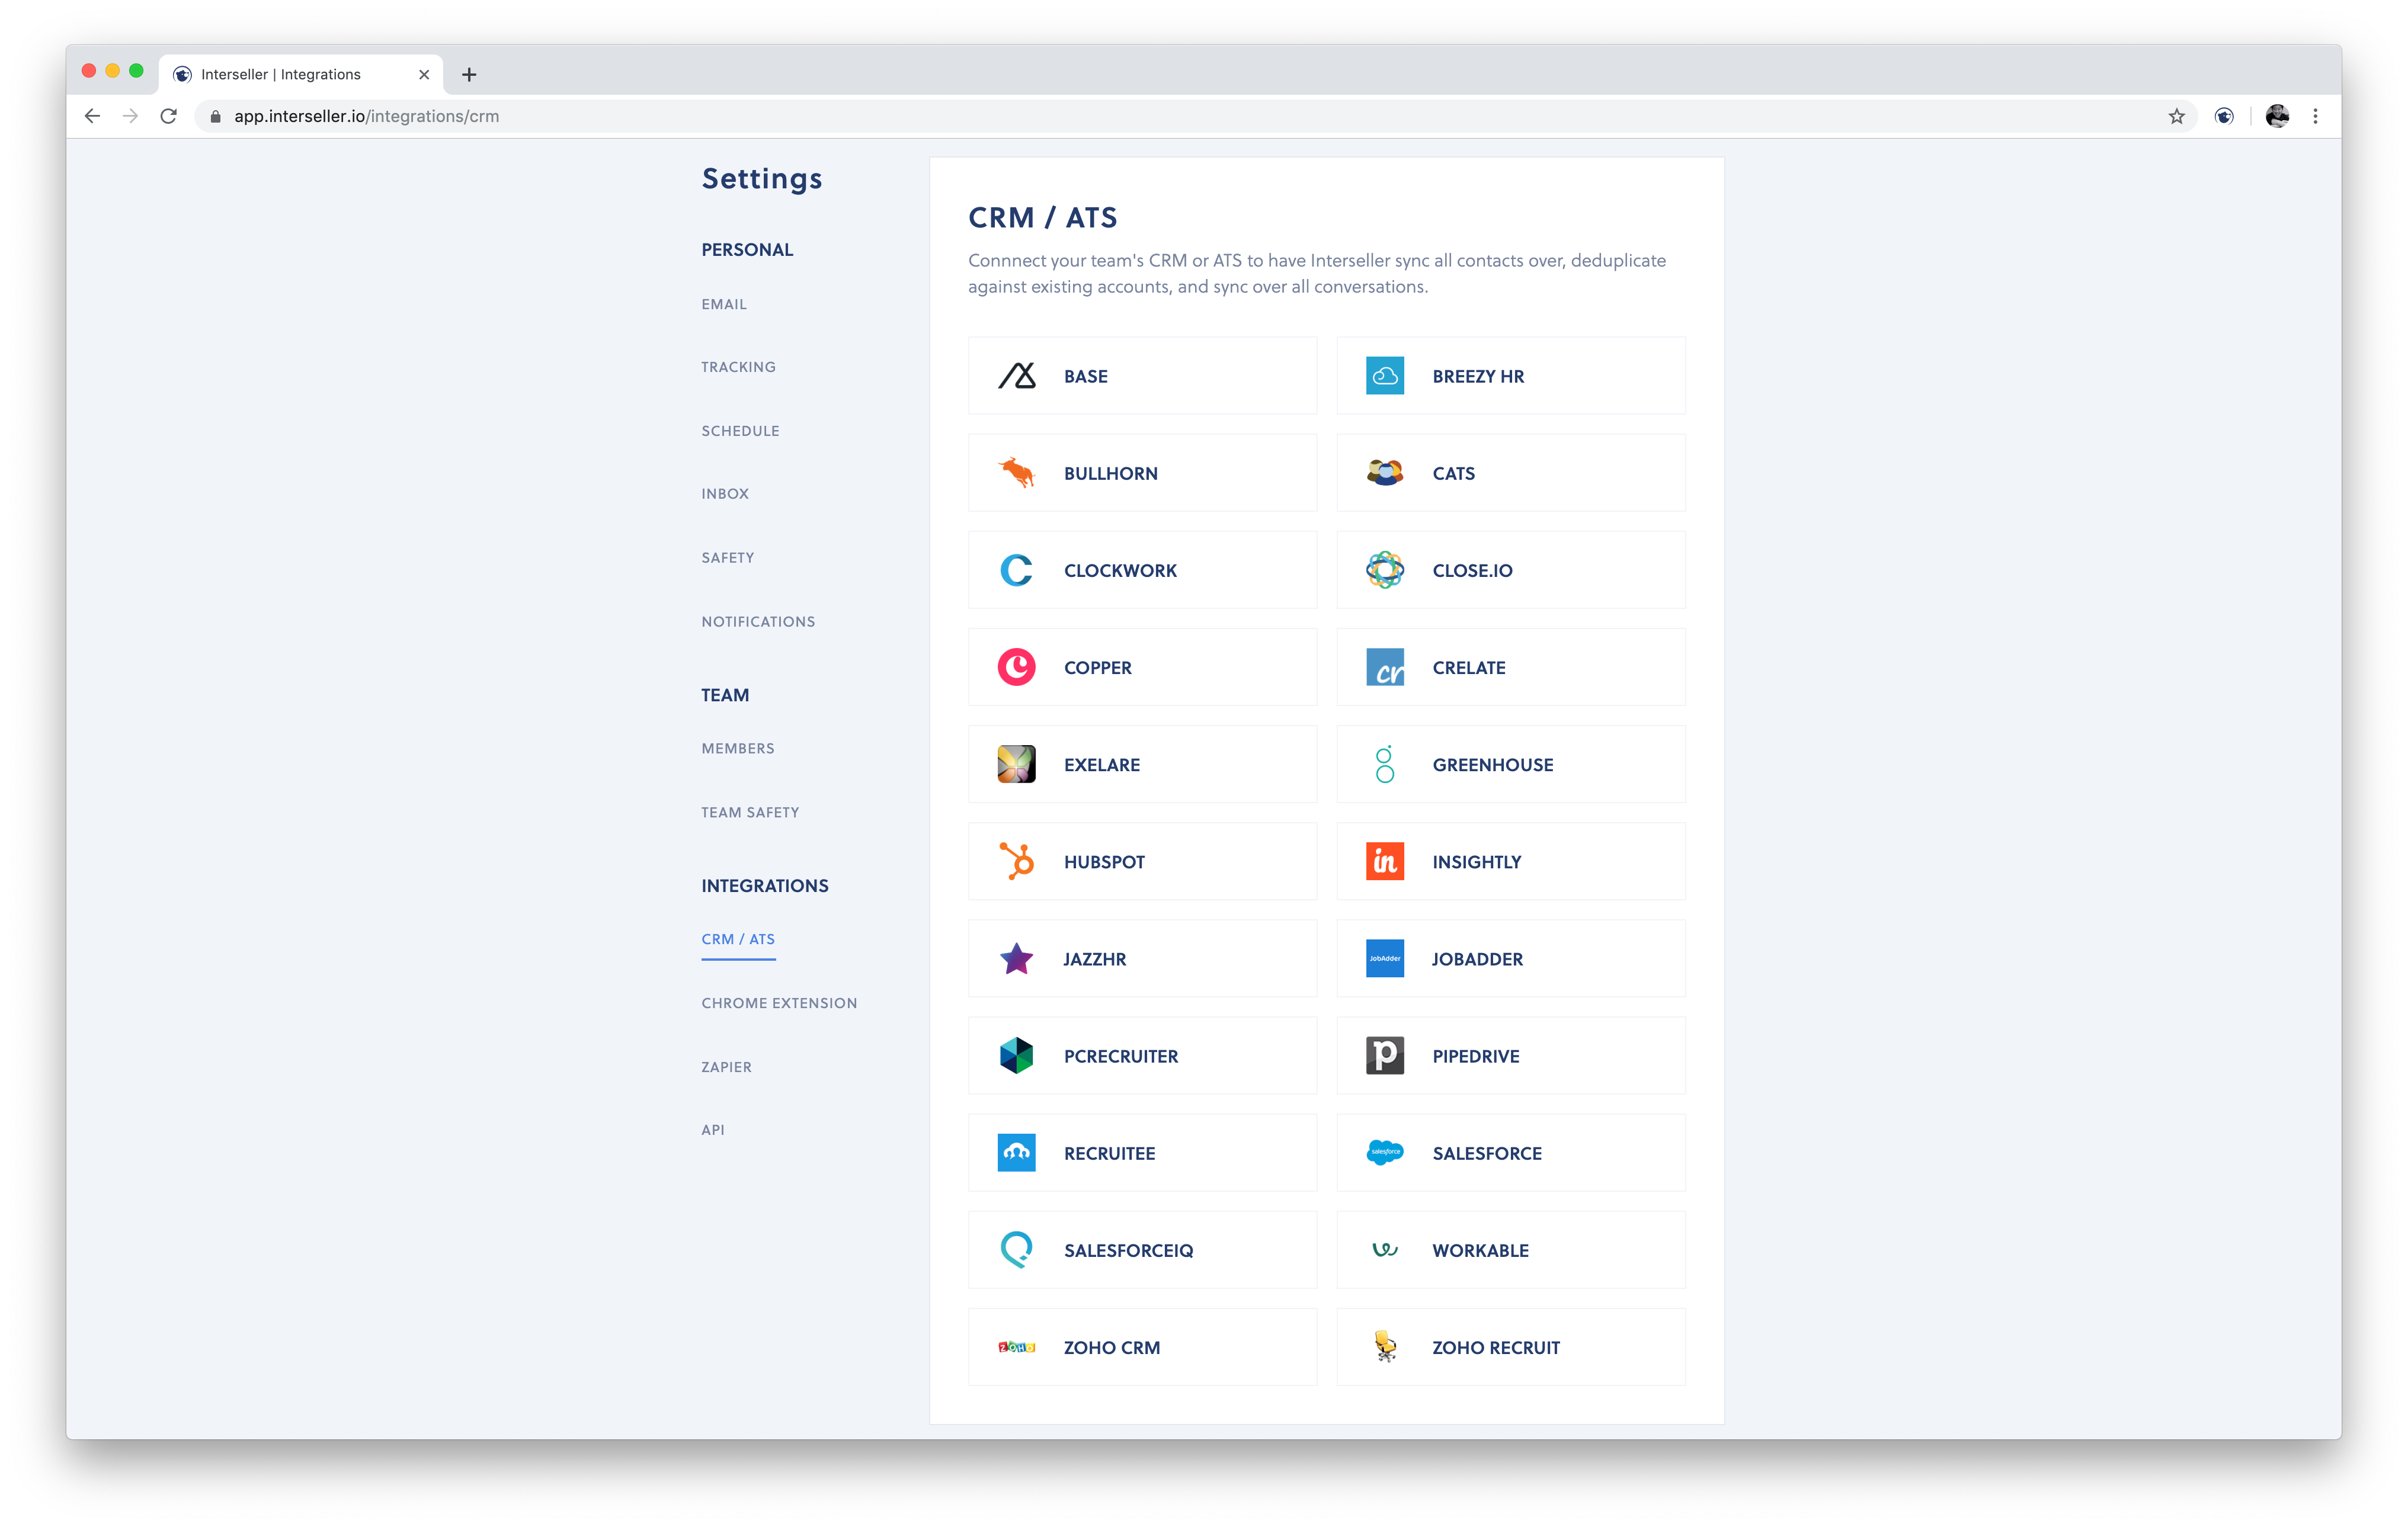Click the Exelare butterfly icon
Viewport: 2408px width, 1527px height.
click(x=1016, y=763)
